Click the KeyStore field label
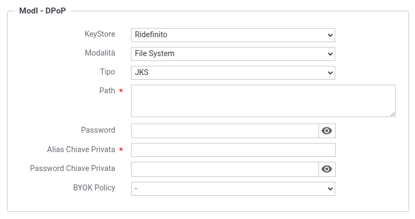The image size is (415, 219). (100, 35)
